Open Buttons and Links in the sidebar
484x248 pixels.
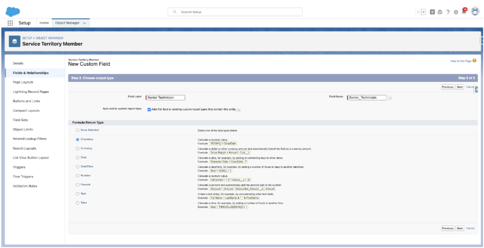pyautogui.click(x=26, y=101)
